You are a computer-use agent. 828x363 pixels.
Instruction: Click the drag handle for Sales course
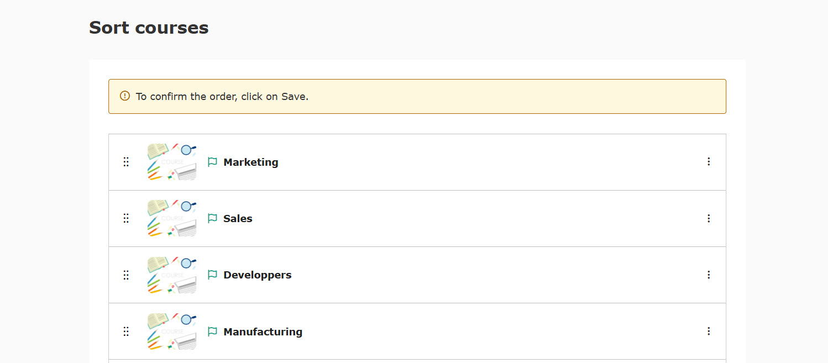pyautogui.click(x=126, y=218)
